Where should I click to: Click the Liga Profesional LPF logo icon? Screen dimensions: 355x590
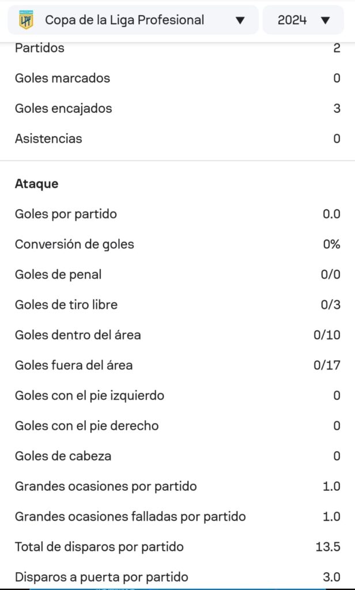tap(26, 20)
